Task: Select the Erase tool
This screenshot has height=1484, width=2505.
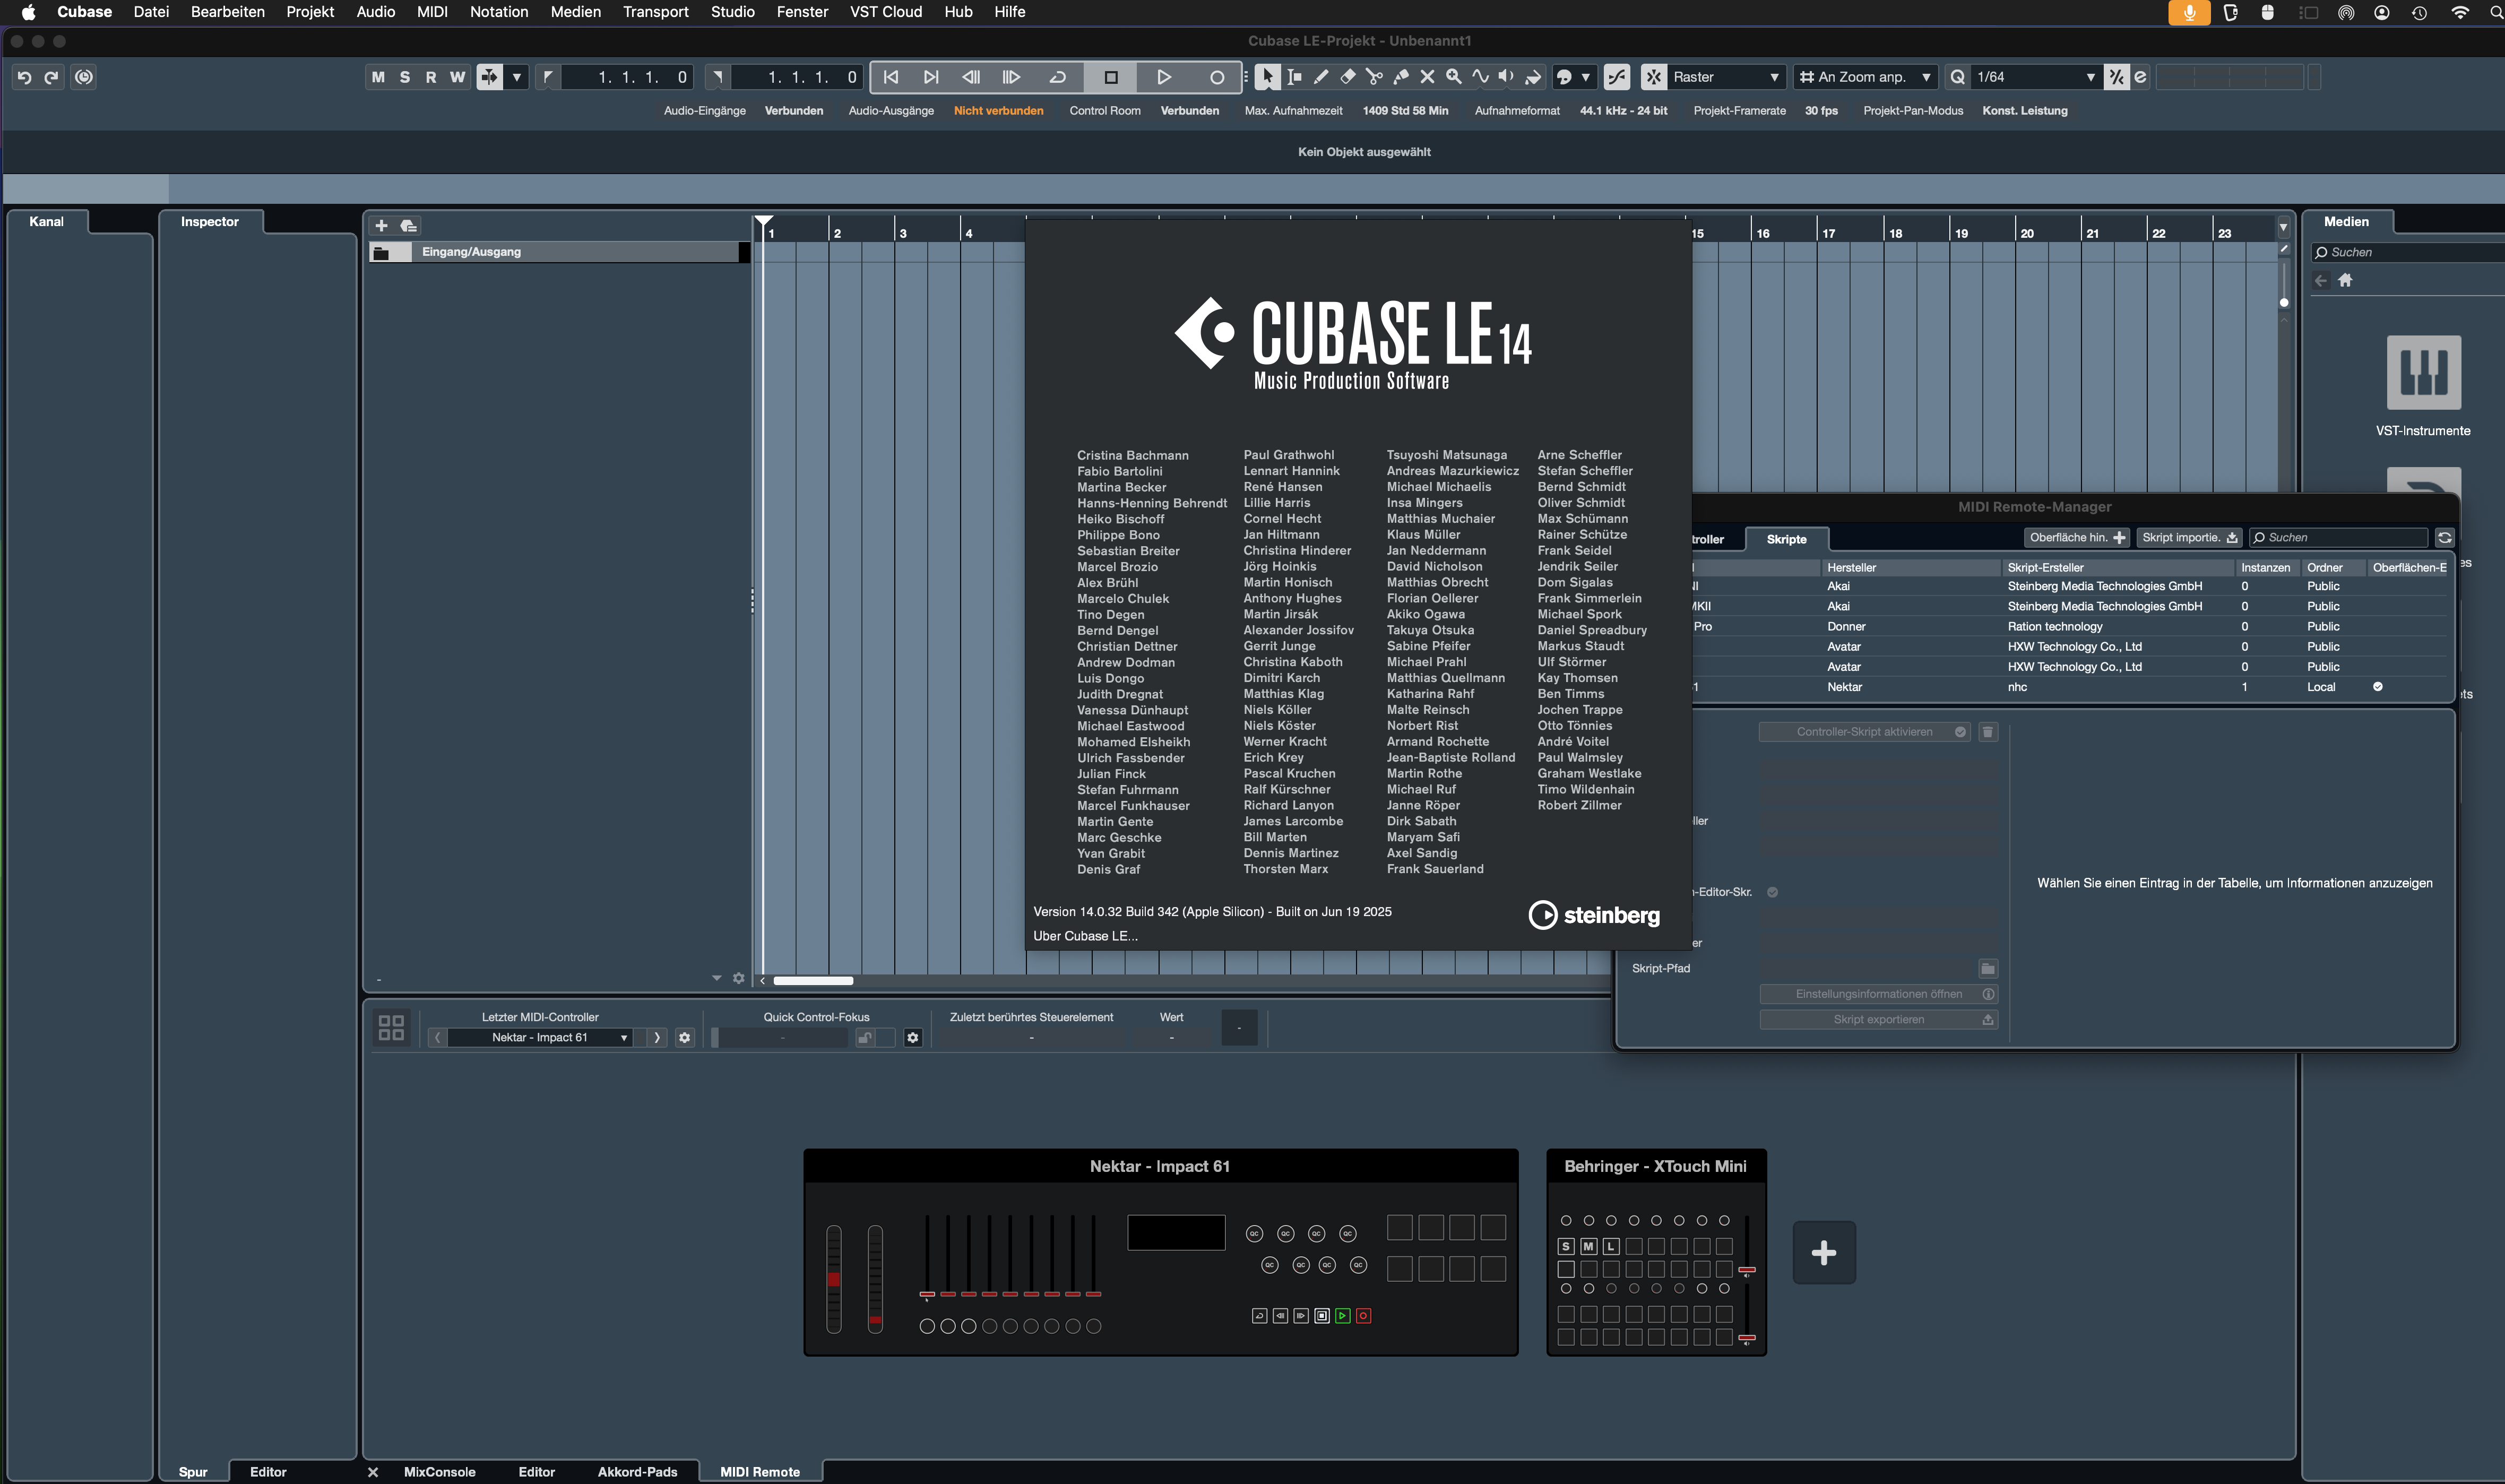Action: pyautogui.click(x=1347, y=77)
